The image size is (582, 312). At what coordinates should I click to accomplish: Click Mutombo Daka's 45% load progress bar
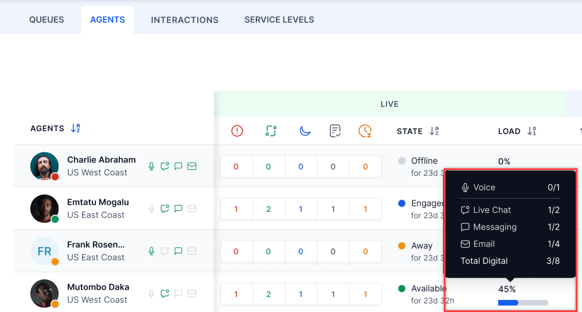(x=523, y=302)
